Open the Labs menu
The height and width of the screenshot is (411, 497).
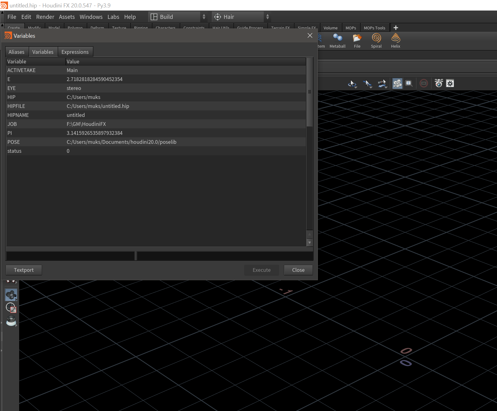(113, 17)
